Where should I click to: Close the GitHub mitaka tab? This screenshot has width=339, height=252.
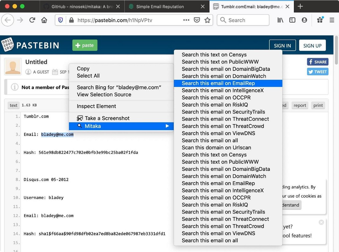[x=118, y=6]
